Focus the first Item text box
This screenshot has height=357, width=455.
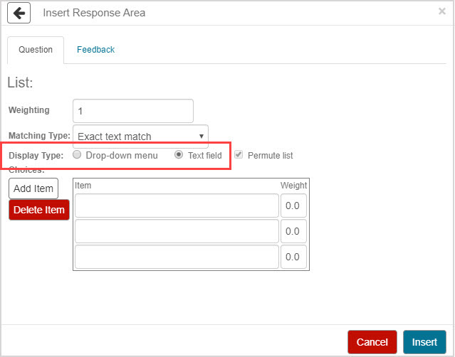coord(177,206)
